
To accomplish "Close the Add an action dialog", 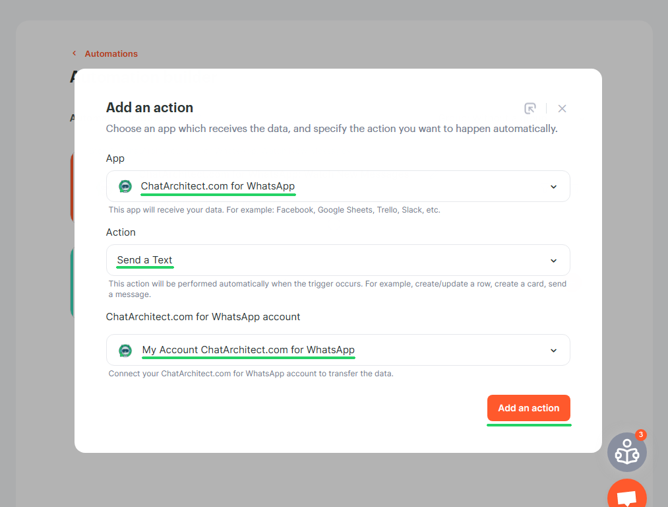I will coord(562,109).
